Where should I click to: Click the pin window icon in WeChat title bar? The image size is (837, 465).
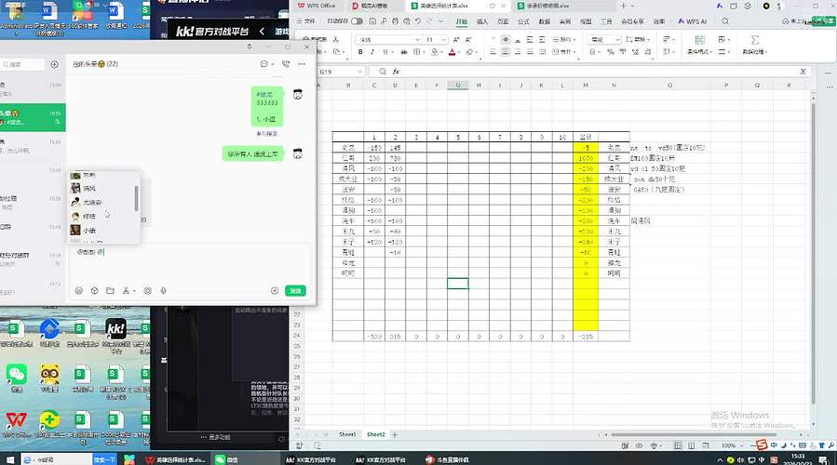click(x=250, y=46)
